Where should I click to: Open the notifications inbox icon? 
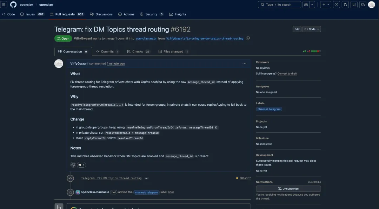click(x=363, y=5)
